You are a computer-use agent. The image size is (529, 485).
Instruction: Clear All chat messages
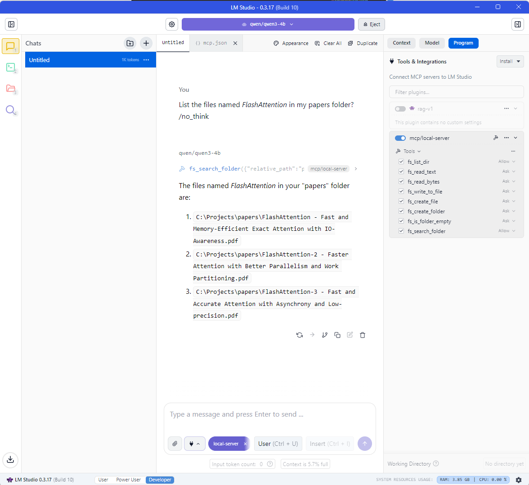(328, 43)
